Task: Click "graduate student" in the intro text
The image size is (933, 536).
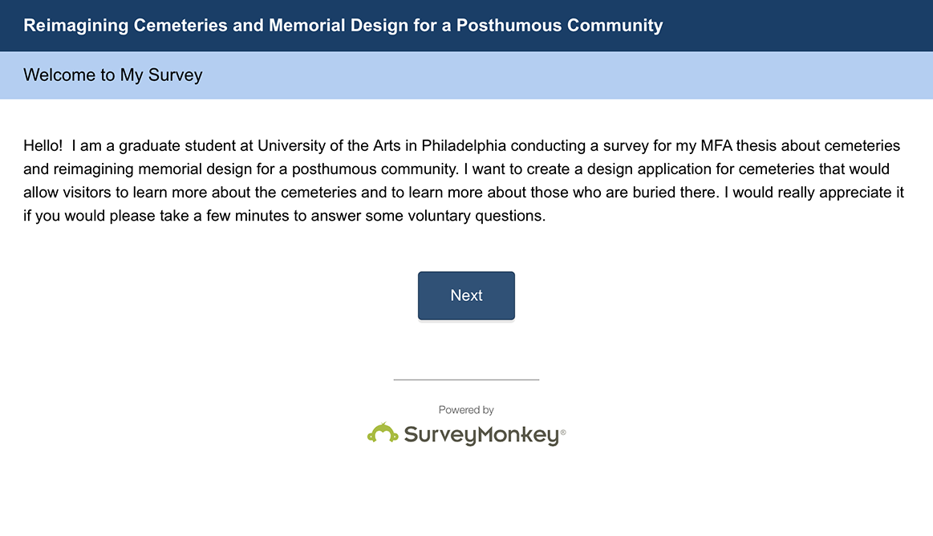Action: pos(174,146)
